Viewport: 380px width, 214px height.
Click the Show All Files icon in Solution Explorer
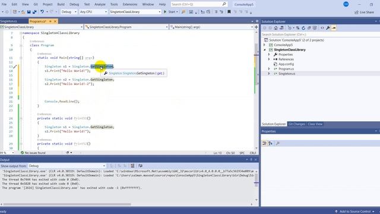tap(315, 28)
